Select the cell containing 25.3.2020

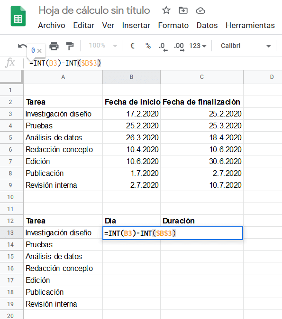tap(202, 126)
